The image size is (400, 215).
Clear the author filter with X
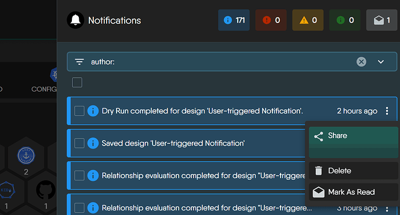(x=361, y=62)
